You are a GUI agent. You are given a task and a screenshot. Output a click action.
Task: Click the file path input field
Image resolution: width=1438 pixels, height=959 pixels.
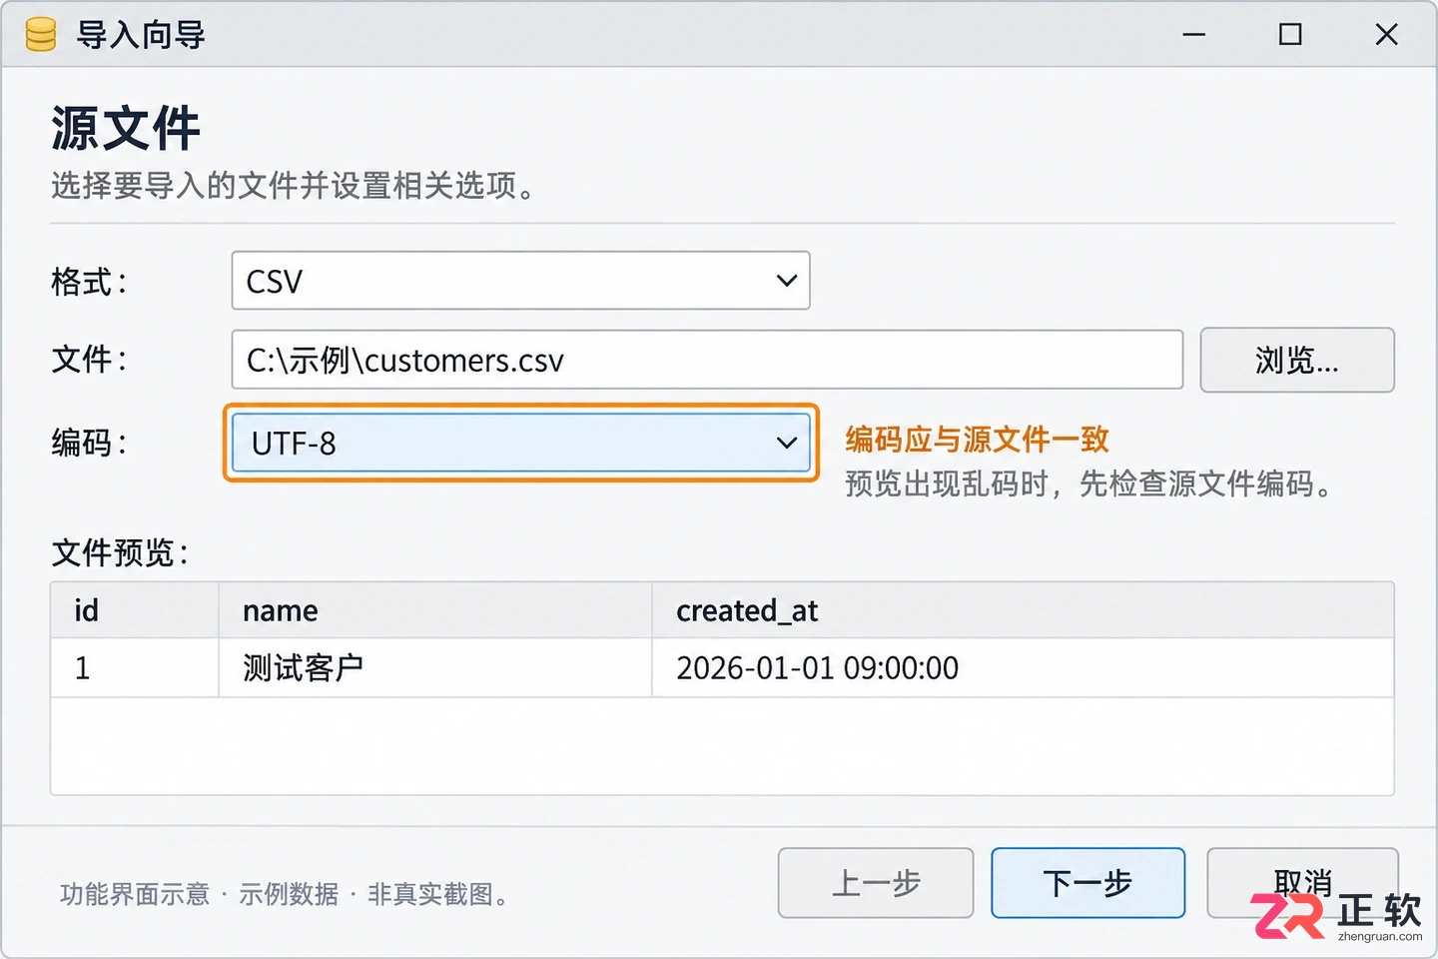click(707, 360)
